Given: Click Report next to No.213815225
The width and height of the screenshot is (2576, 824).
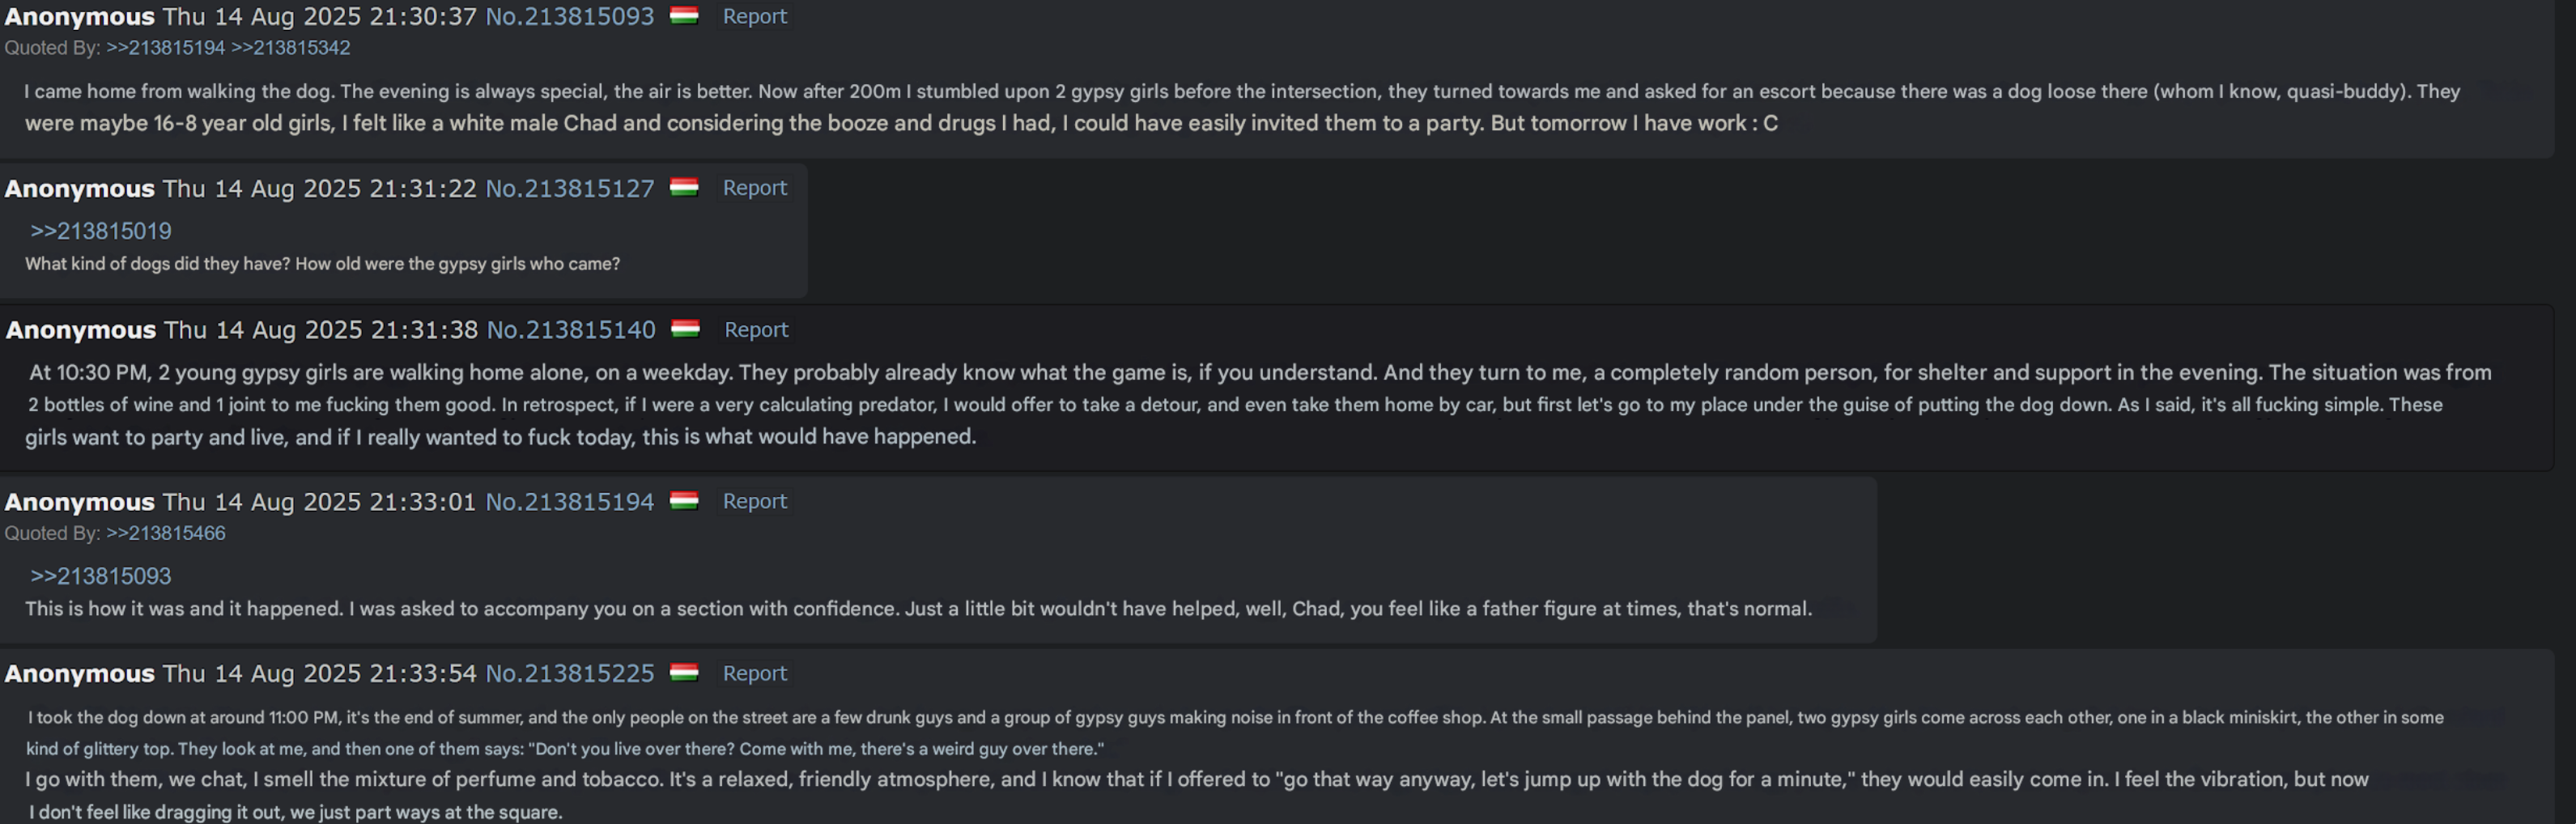Looking at the screenshot, I should pyautogui.click(x=754, y=673).
